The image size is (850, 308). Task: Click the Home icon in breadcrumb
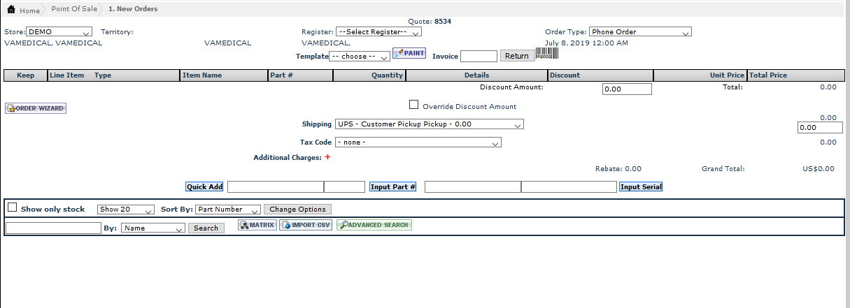pos(11,10)
